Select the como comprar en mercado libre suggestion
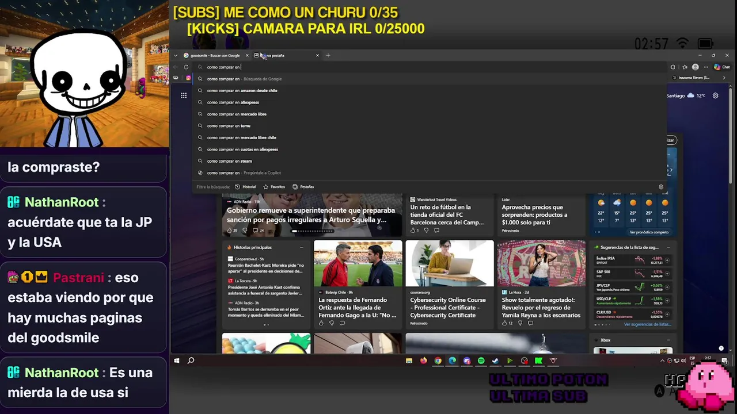Viewport: 737px width, 414px height. point(430,114)
